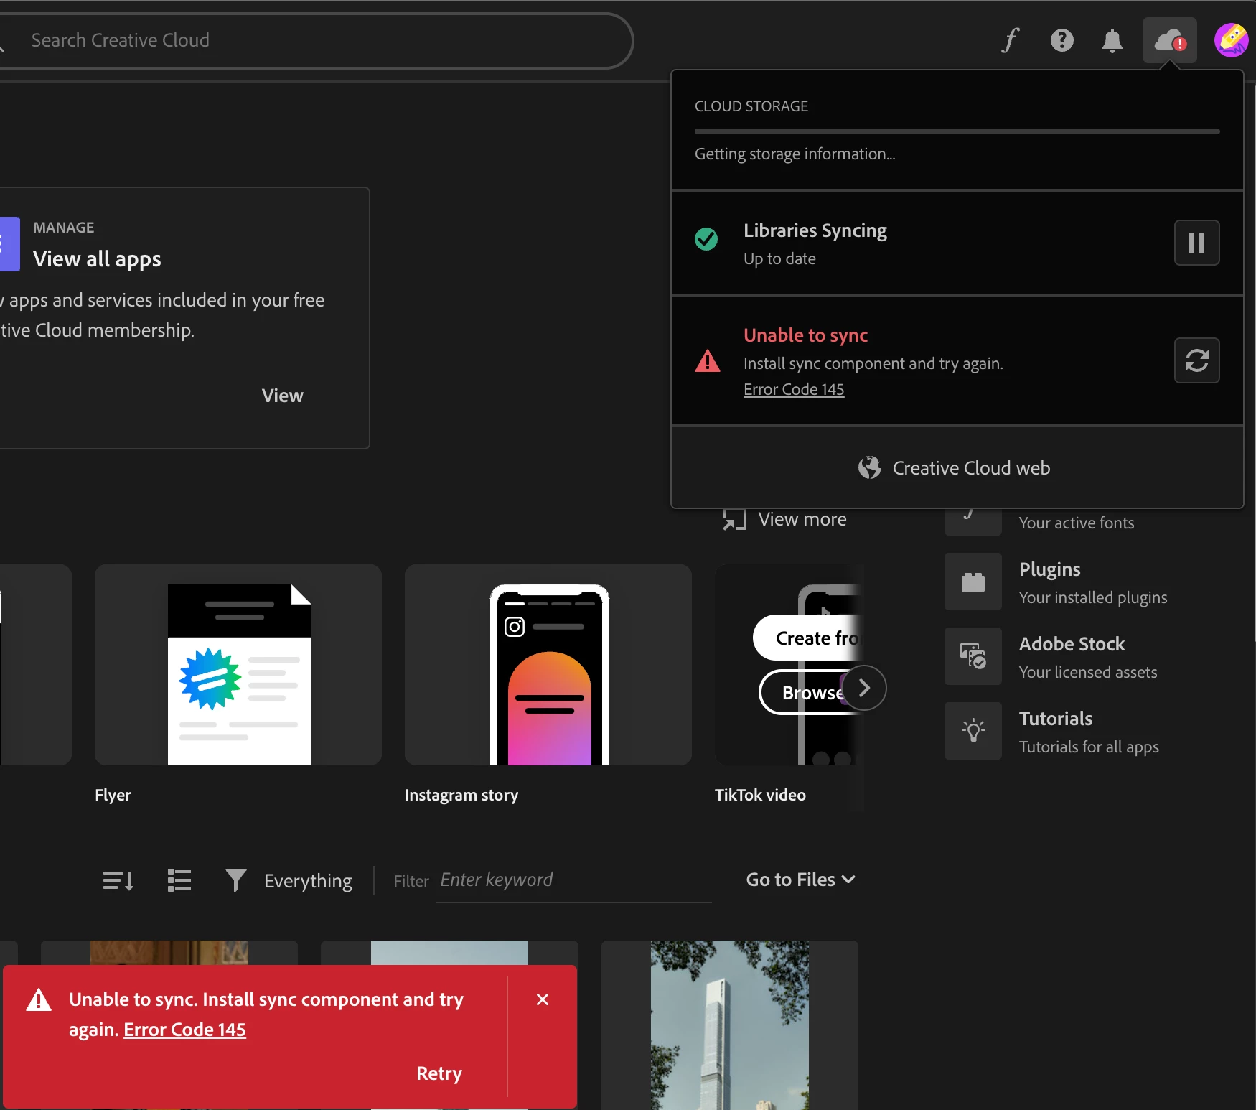1256x1110 pixels.
Task: Open Error Code 145 link in red toast
Action: [x=185, y=1030]
